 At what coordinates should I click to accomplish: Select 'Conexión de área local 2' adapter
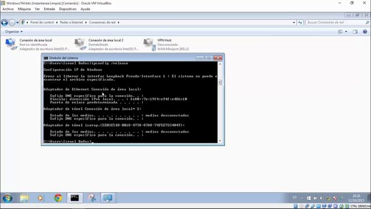point(107,45)
